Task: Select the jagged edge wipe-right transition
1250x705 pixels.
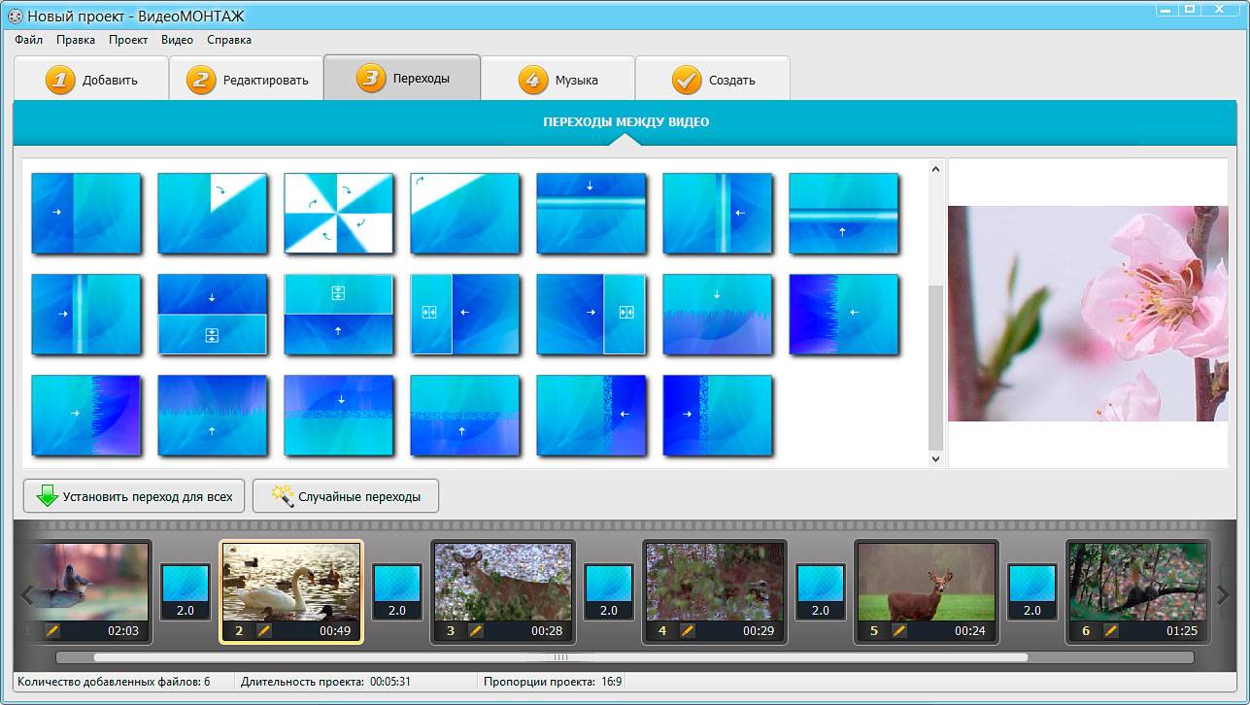Action: click(86, 416)
